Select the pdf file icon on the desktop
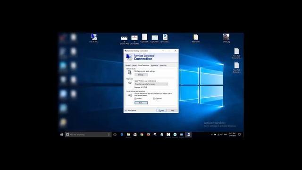The image size is (302, 170). point(165,38)
